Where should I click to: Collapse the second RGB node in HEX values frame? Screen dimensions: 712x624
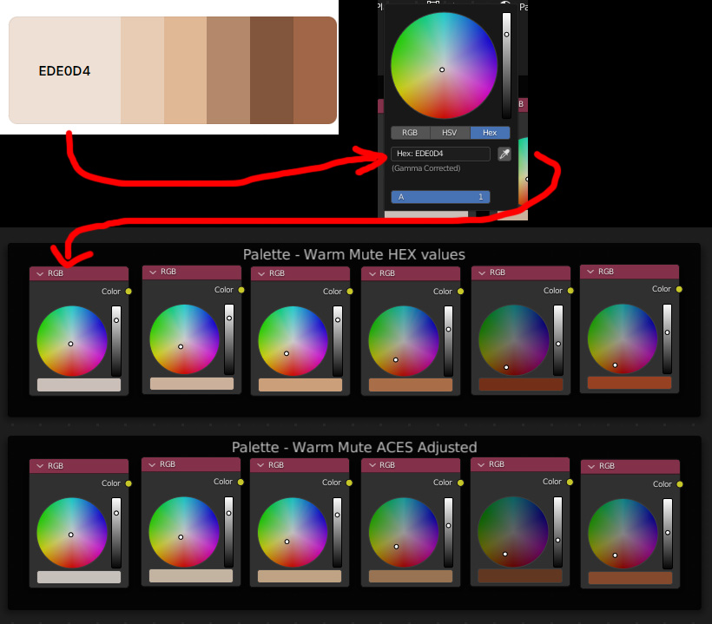point(153,272)
